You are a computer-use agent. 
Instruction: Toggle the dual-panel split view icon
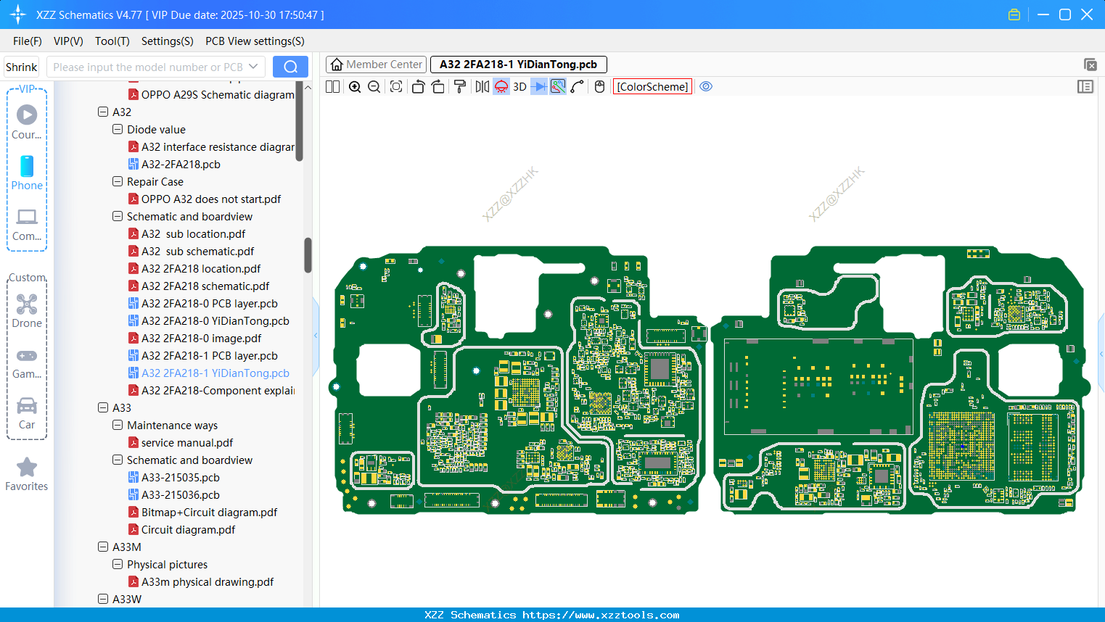(332, 86)
